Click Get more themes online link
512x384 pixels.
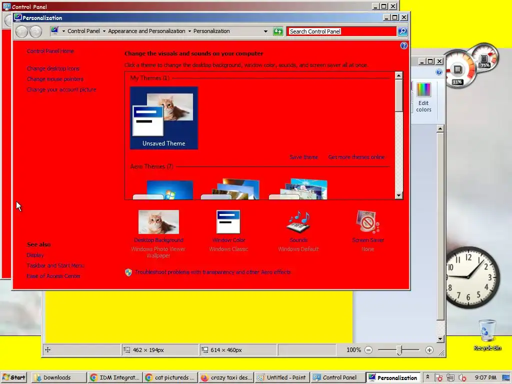pyautogui.click(x=356, y=157)
